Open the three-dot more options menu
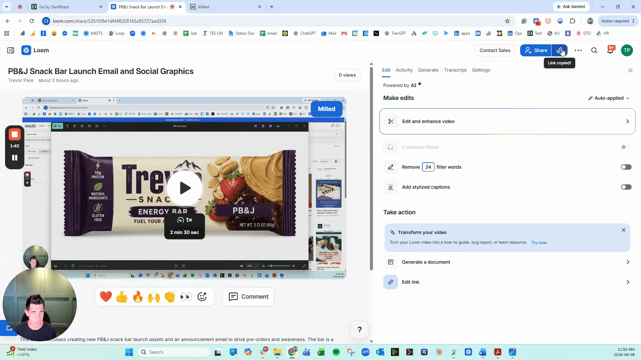 coord(578,50)
